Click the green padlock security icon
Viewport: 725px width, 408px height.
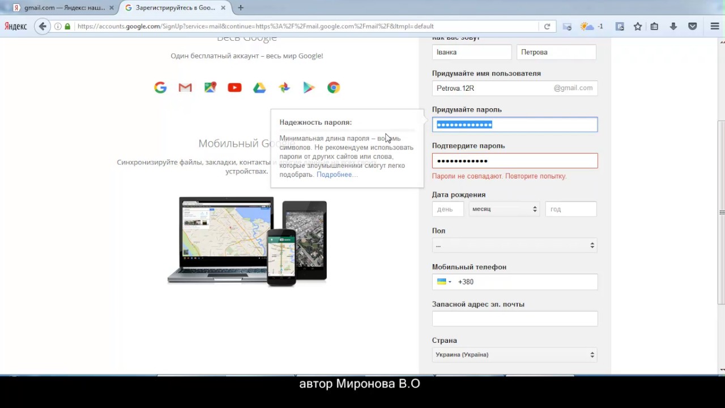(68, 26)
